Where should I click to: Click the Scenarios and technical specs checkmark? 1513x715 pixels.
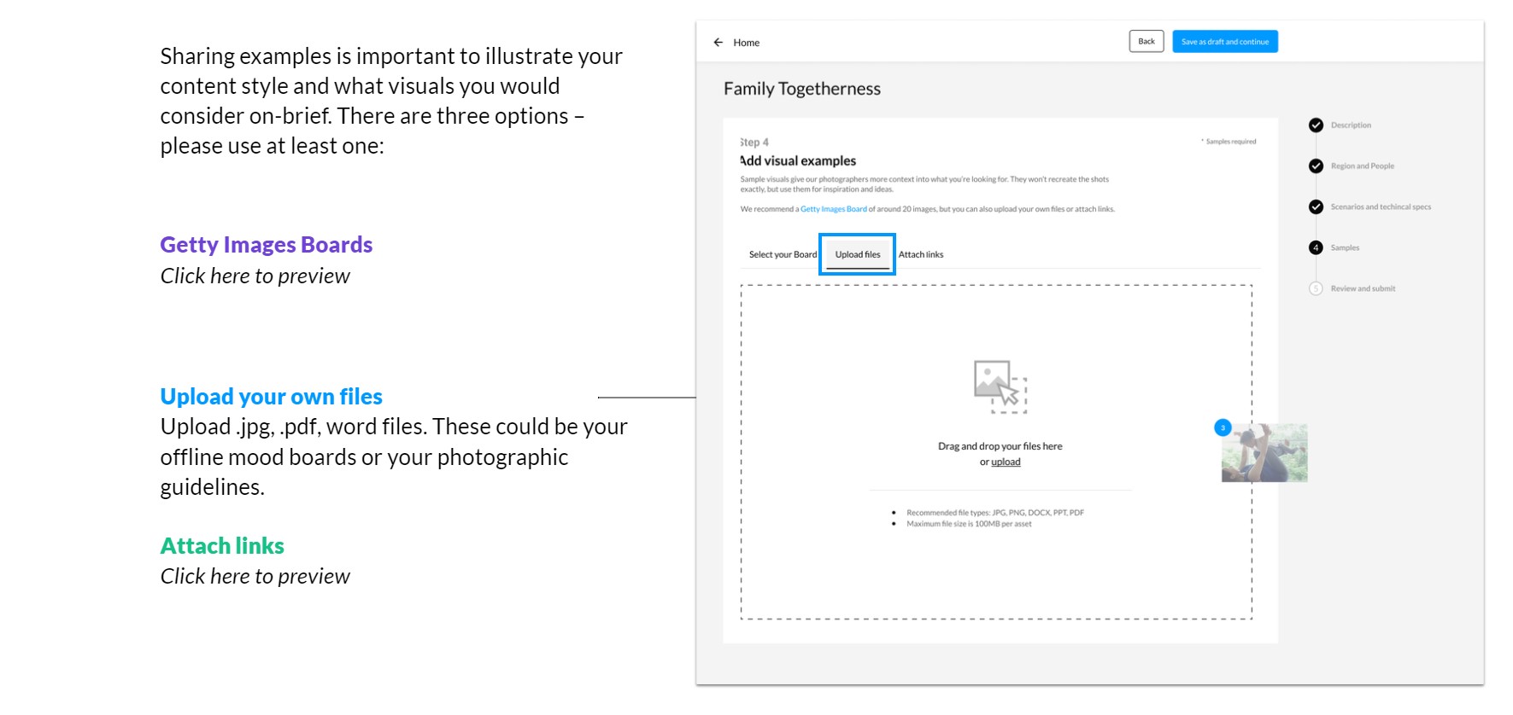pos(1316,207)
